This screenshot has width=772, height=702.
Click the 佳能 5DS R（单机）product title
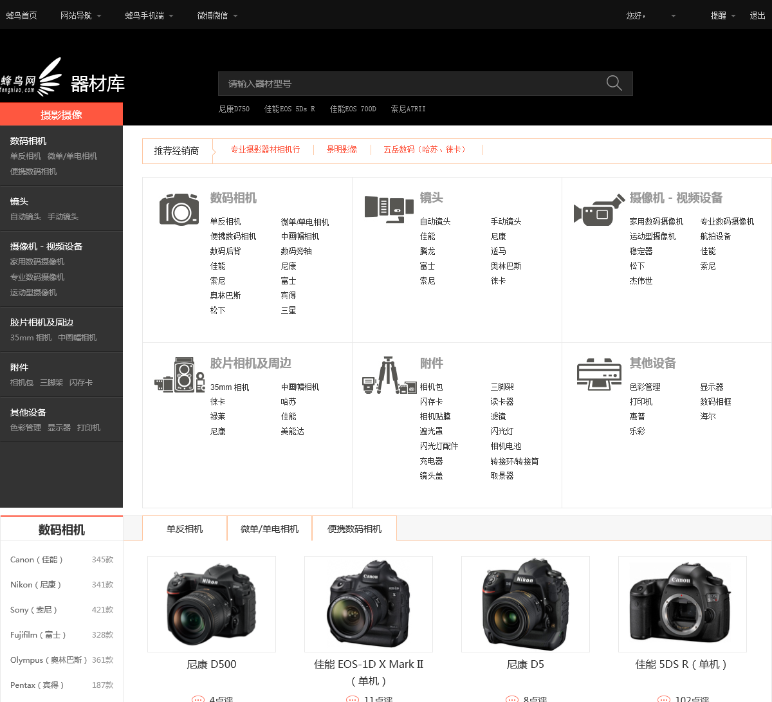pos(681,664)
